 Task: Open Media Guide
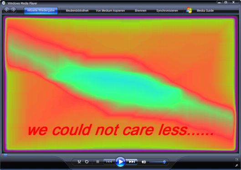pos(205,10)
